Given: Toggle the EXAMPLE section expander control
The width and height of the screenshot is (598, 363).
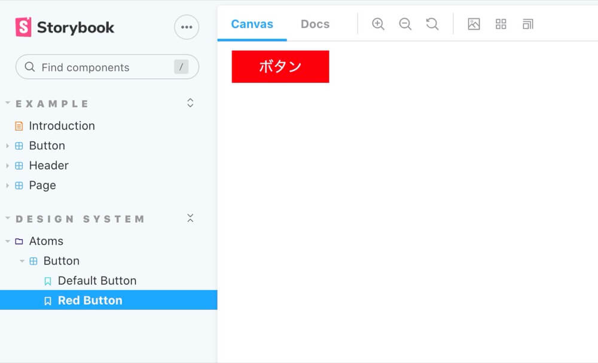Looking at the screenshot, I should click(x=190, y=103).
